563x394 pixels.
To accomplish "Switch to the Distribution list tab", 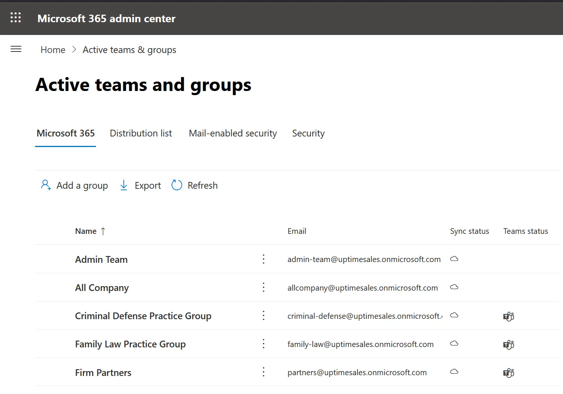I will [x=141, y=133].
